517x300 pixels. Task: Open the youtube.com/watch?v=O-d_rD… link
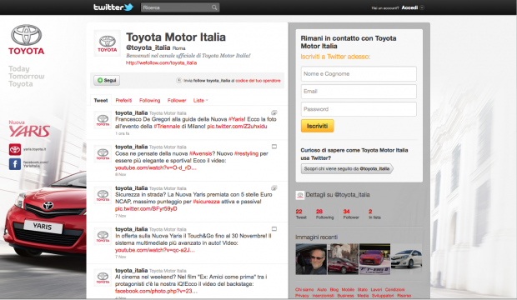156,167
